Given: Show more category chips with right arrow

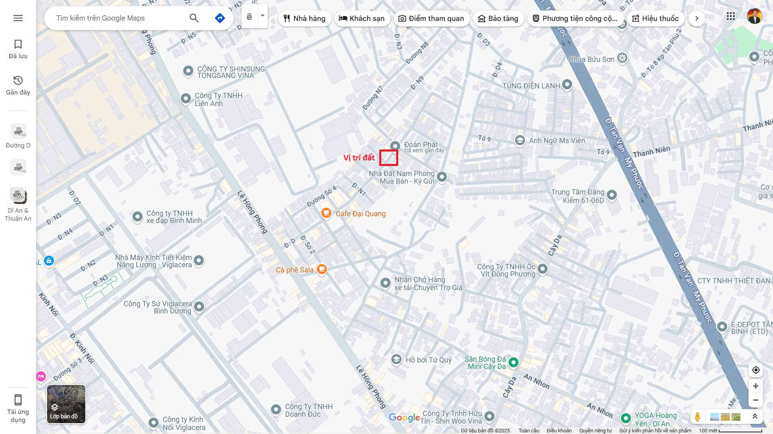Looking at the screenshot, I should (x=697, y=18).
